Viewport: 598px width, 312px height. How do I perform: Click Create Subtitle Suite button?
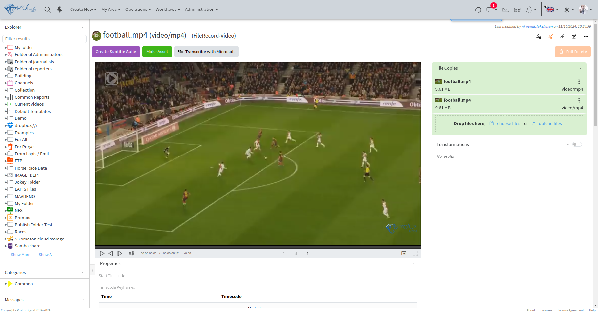pos(116,52)
